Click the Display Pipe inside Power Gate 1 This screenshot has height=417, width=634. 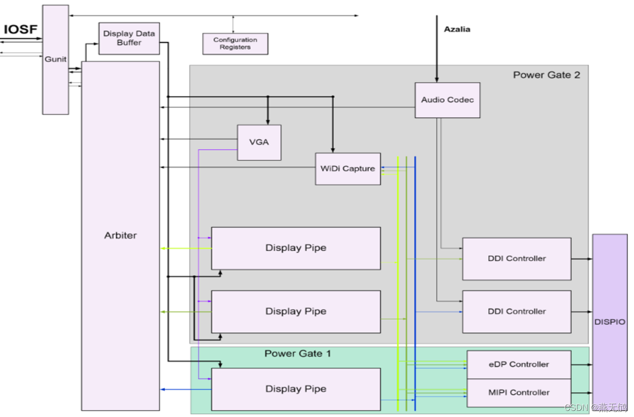[x=296, y=389]
